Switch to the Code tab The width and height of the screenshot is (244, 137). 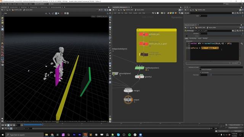coord(186,38)
